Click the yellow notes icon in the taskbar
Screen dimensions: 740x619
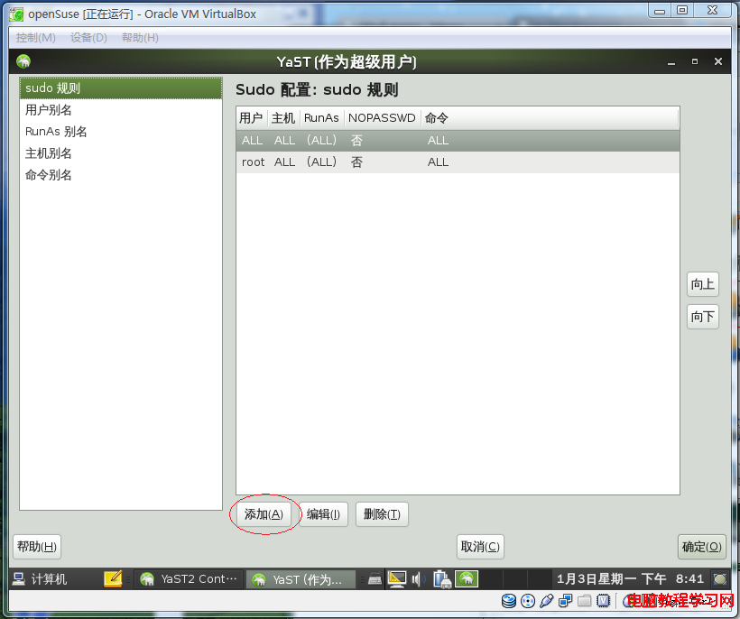(x=113, y=579)
